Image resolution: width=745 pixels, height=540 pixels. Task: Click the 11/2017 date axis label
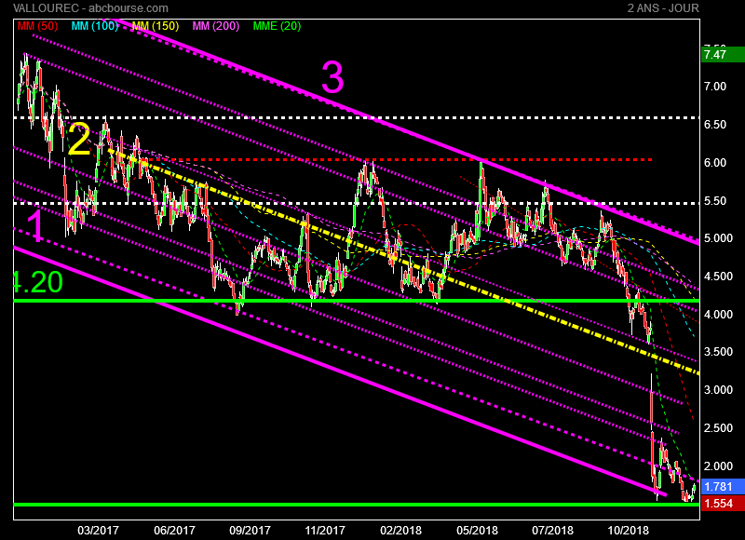click(325, 530)
